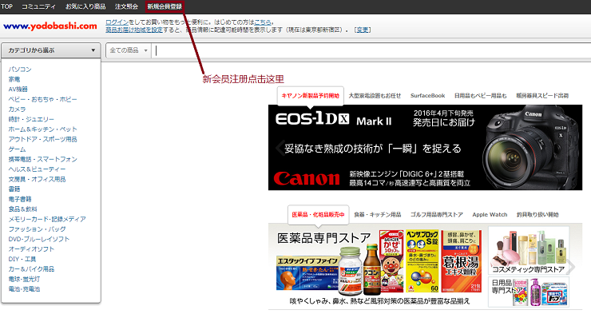
Task: Open the 医薬品専門ストア banner
Action: (x=377, y=266)
